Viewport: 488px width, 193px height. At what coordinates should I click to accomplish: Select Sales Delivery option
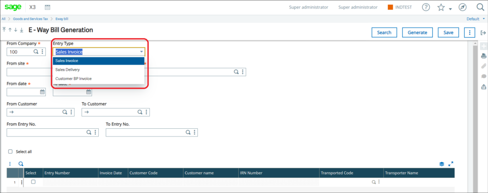pyautogui.click(x=99, y=70)
